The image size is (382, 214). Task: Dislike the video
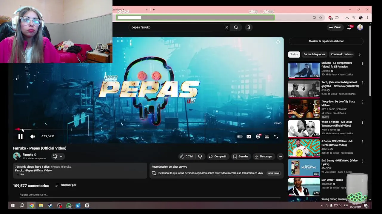(200, 156)
